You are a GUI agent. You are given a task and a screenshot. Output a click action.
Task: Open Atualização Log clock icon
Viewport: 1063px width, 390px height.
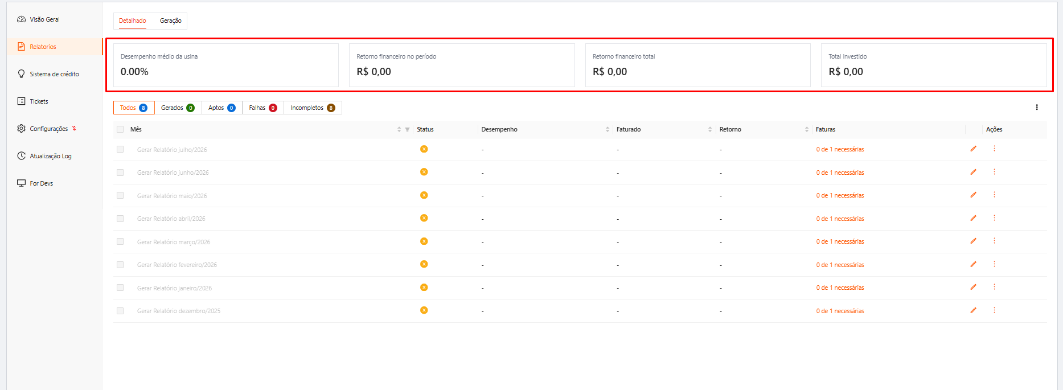coord(21,156)
